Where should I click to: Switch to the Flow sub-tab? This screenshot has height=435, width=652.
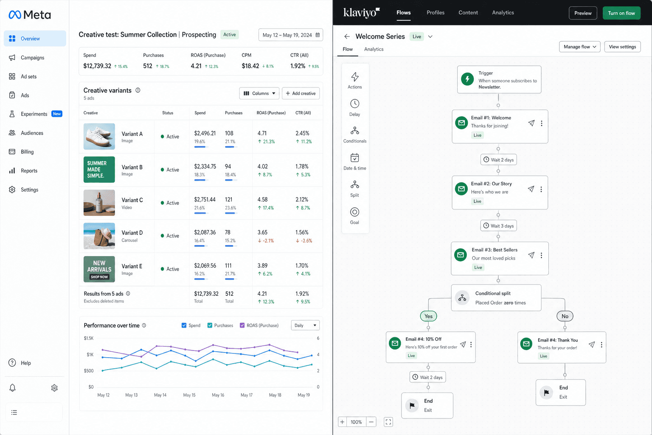click(x=348, y=49)
